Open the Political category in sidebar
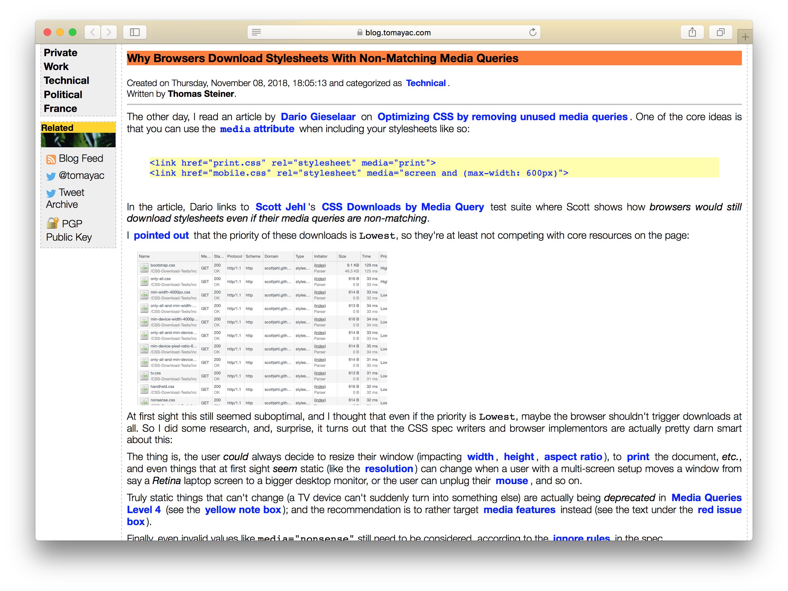 [x=63, y=95]
